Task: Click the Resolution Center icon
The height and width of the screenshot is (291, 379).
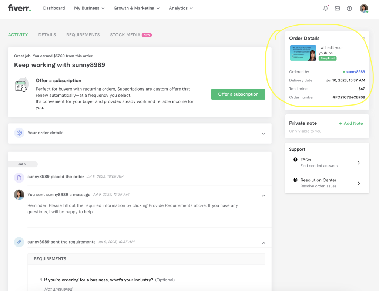Action: (295, 180)
